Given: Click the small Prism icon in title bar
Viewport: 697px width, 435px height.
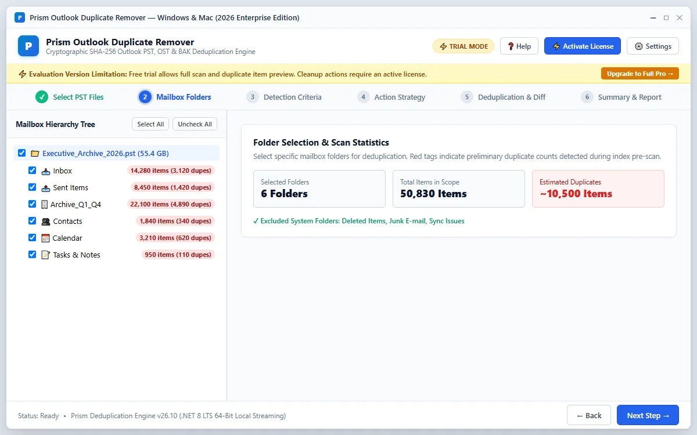Looking at the screenshot, I should pos(20,17).
